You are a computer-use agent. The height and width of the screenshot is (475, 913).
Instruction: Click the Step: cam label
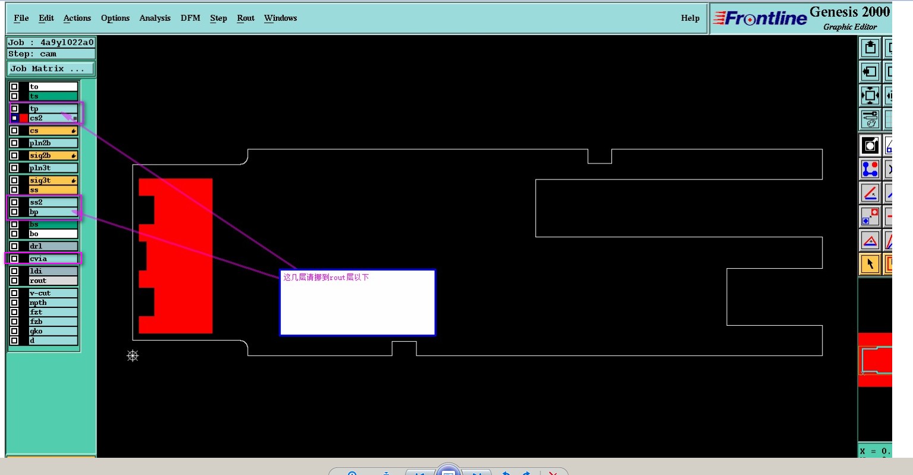click(x=51, y=54)
